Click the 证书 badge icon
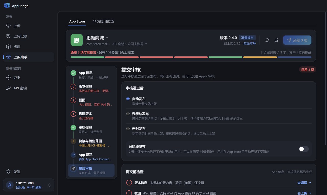The image size is (327, 195). [x=8, y=78]
